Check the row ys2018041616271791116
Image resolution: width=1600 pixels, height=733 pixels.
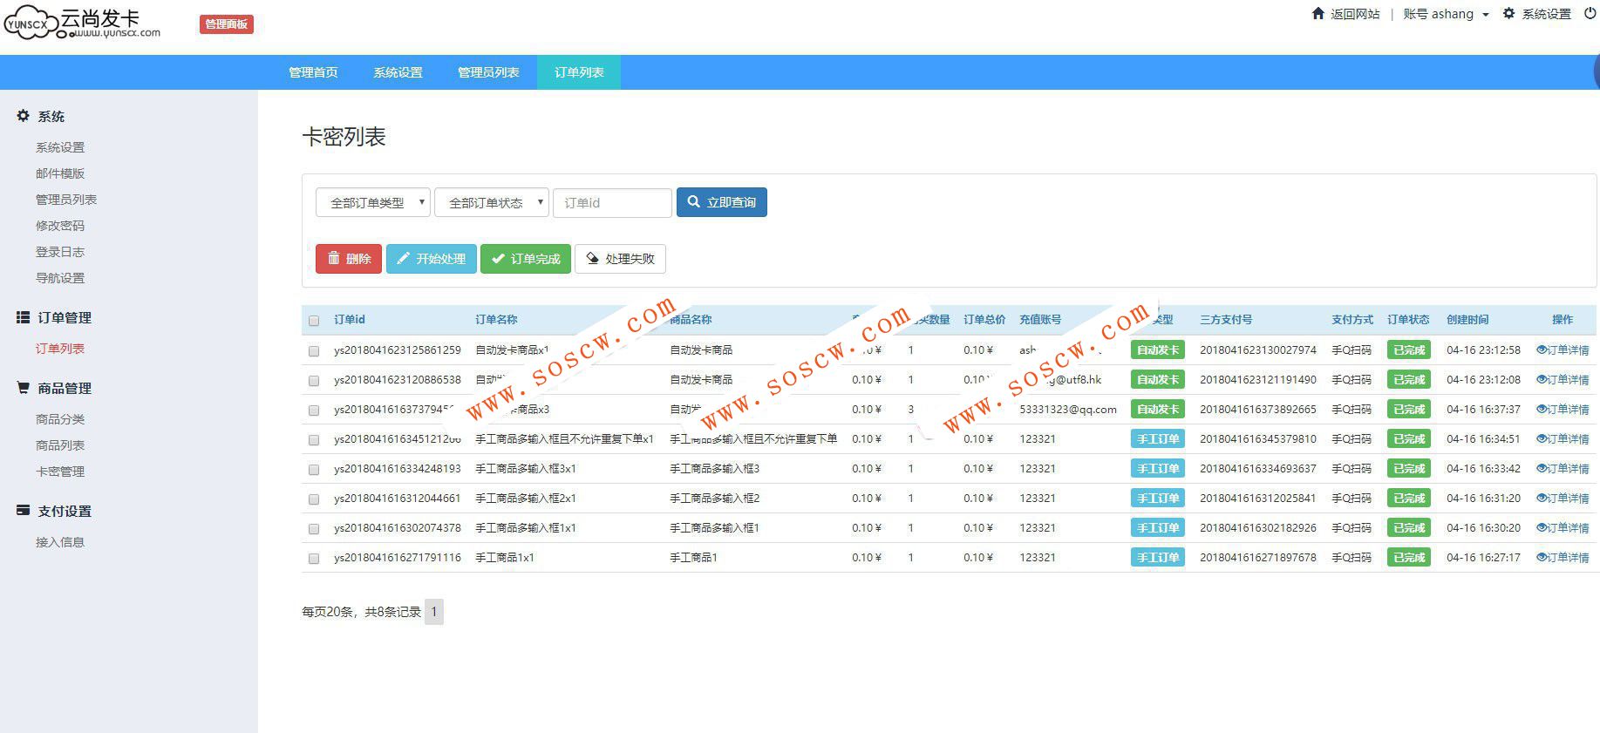(314, 559)
